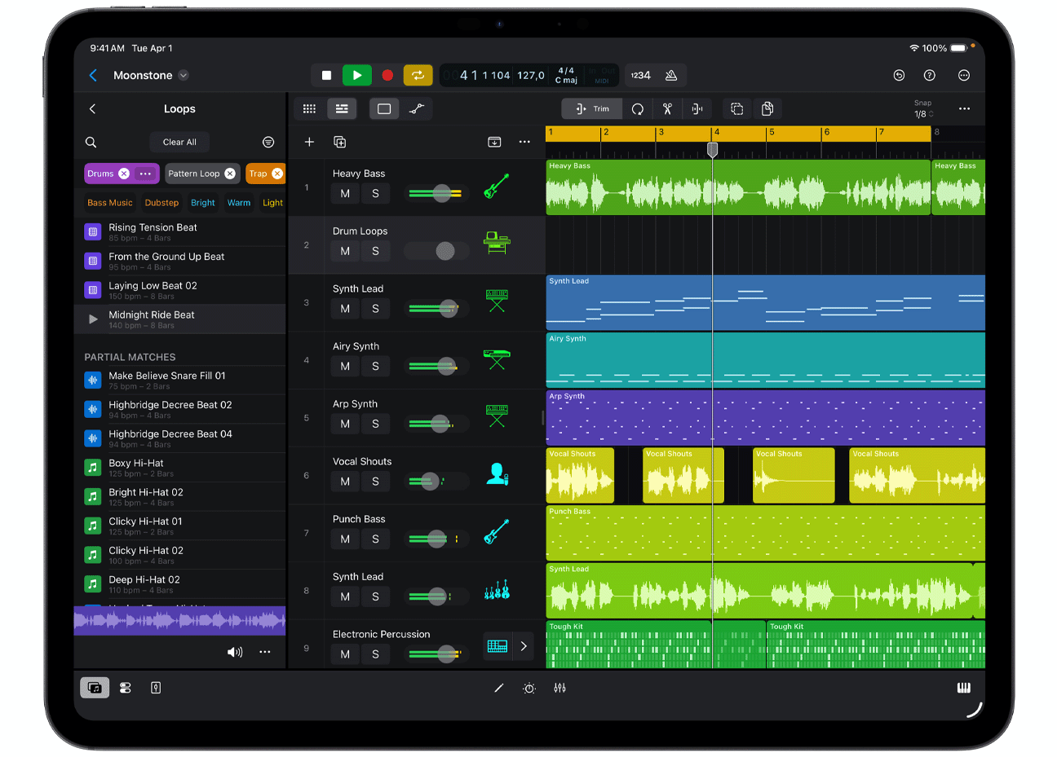
Task: Select the Split scissors tool in the toolbar
Action: [667, 108]
